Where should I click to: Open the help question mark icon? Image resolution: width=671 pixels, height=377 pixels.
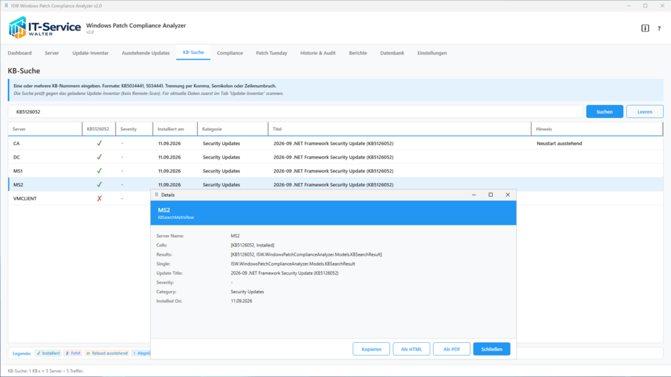tap(659, 28)
